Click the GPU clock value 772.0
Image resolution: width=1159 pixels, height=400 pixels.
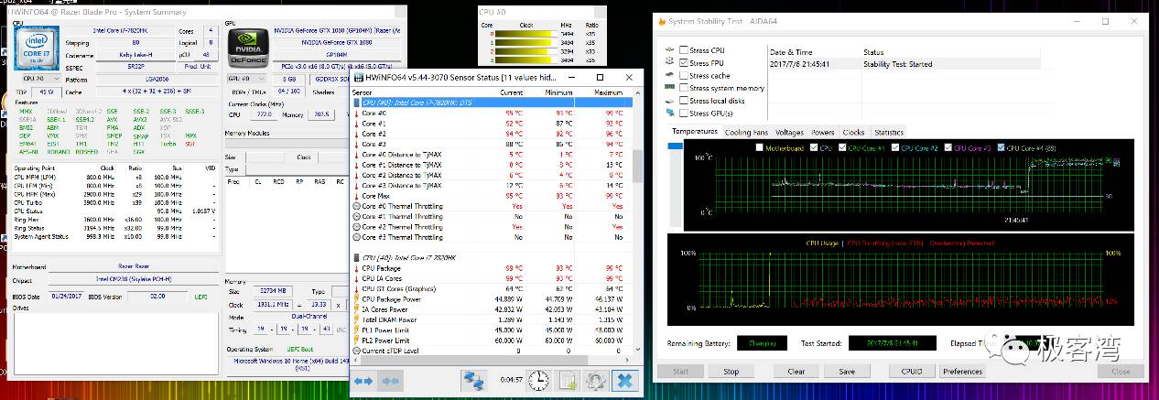click(x=263, y=114)
